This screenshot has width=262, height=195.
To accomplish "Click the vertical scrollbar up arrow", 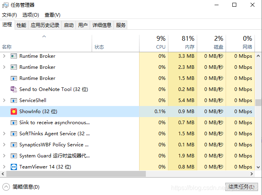I will [258, 56].
